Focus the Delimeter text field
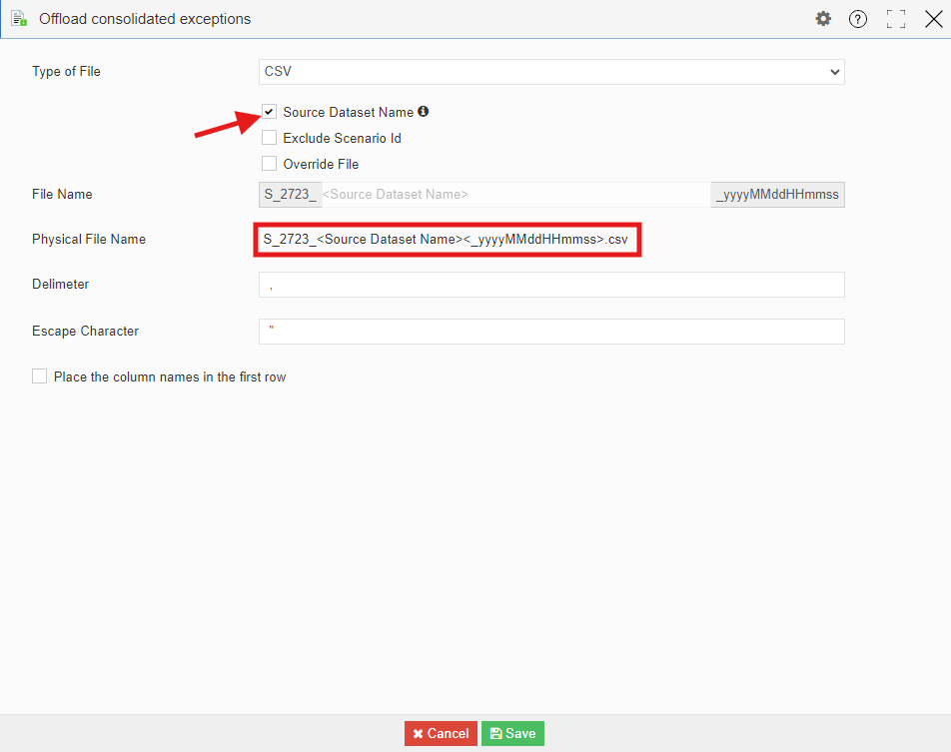This screenshot has height=752, width=951. [x=551, y=285]
